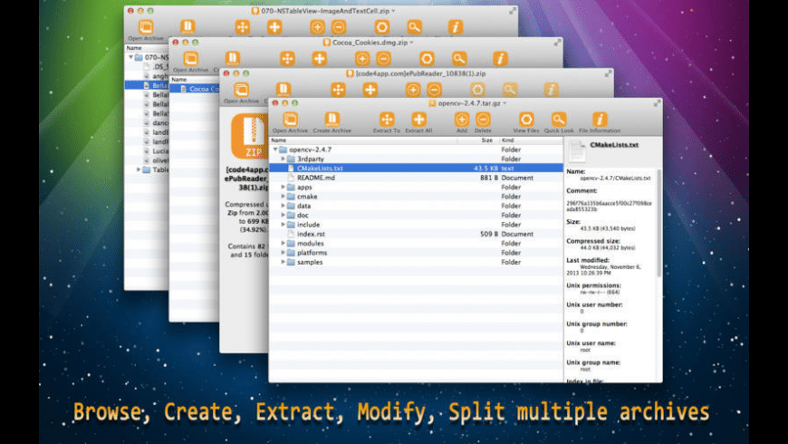Expand the 3rdparty folder

283,159
